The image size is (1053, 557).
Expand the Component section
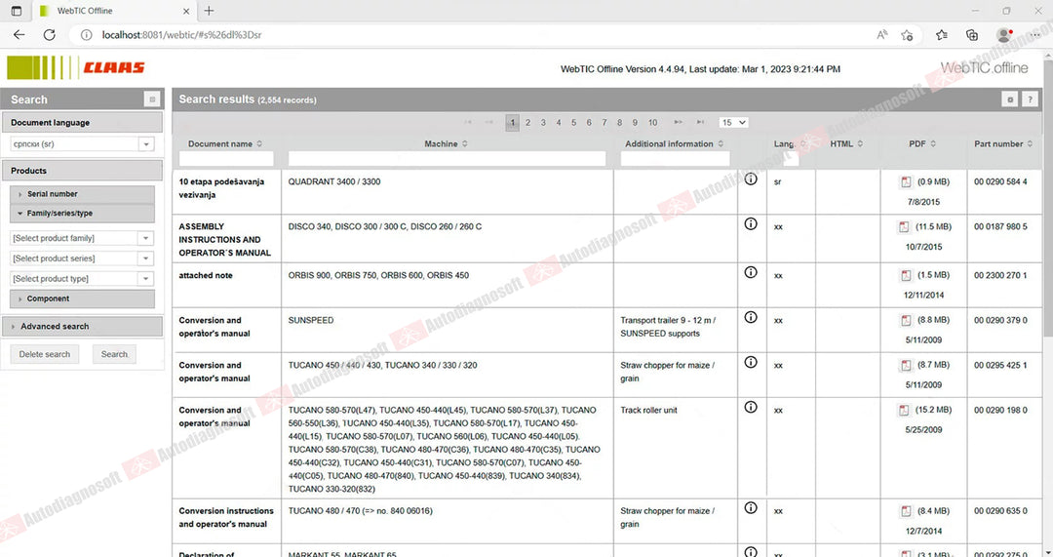82,298
